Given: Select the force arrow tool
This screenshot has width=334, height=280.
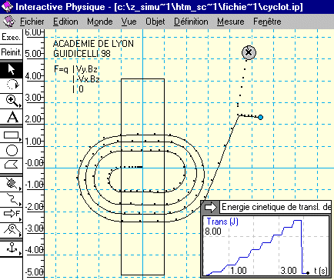Looking at the screenshot, I should 11,214.
